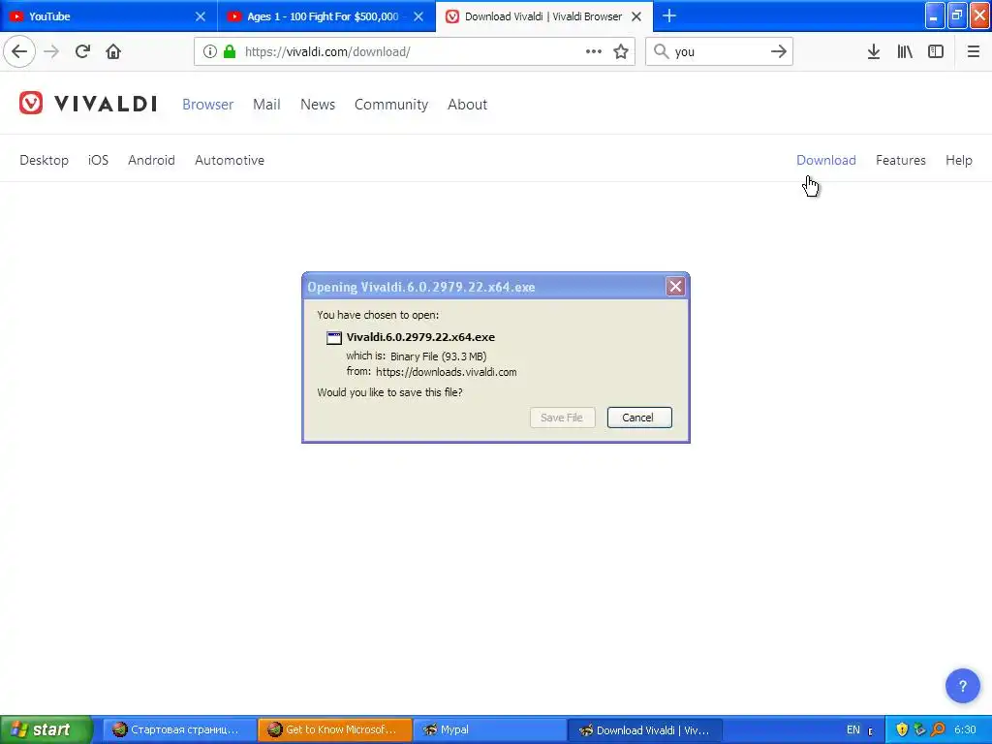Open the Features link
Screen dimensions: 992x744
pos(900,160)
